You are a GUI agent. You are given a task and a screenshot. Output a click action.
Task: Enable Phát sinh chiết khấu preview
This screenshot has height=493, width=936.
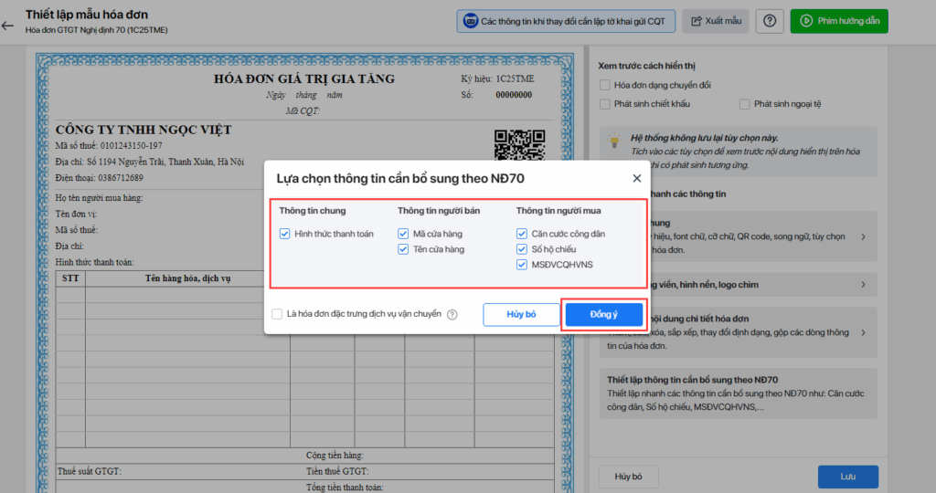[x=605, y=104]
